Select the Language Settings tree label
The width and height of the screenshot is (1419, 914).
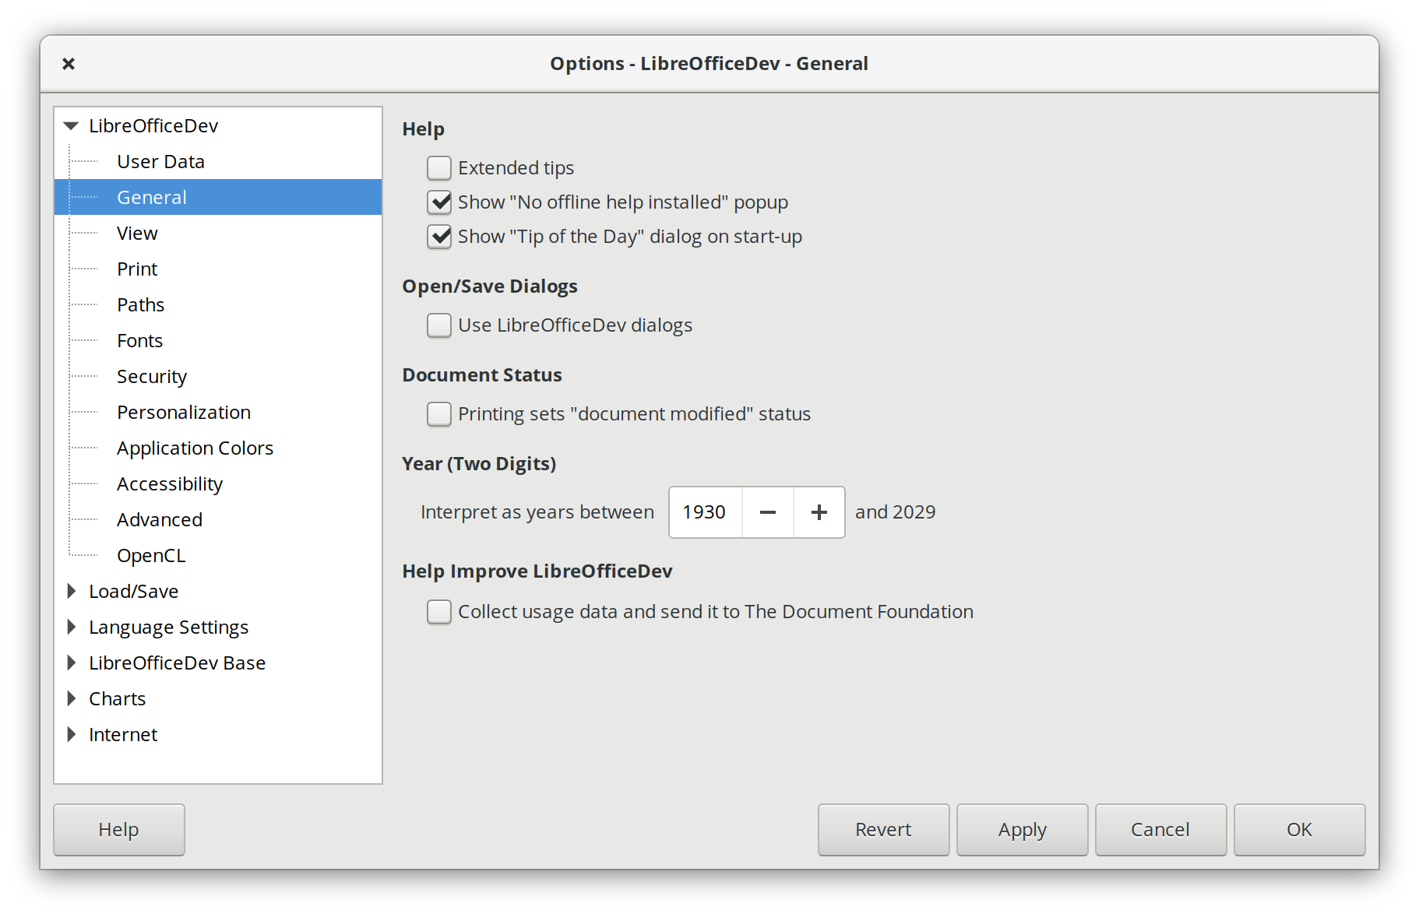[x=169, y=627]
